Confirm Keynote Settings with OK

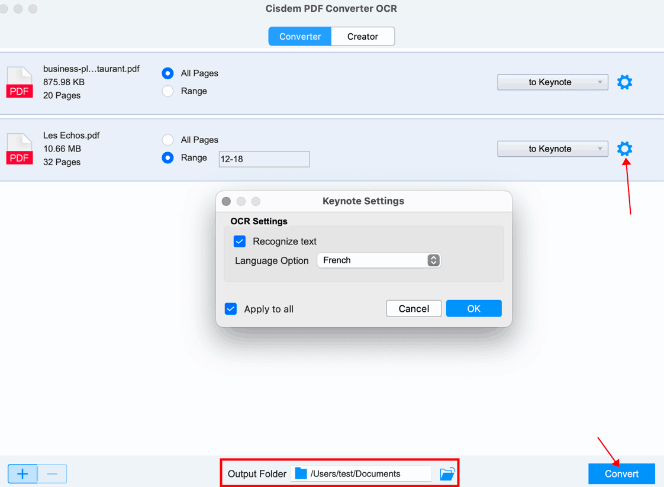[x=474, y=308]
